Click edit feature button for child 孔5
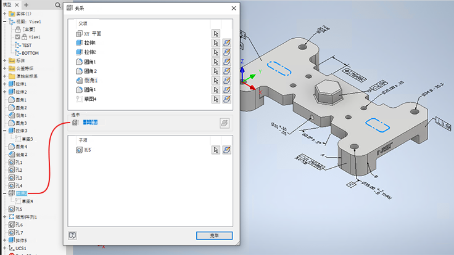 click(x=227, y=150)
